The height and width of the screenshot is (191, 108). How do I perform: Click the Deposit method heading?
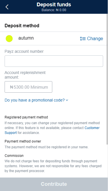click(22, 26)
